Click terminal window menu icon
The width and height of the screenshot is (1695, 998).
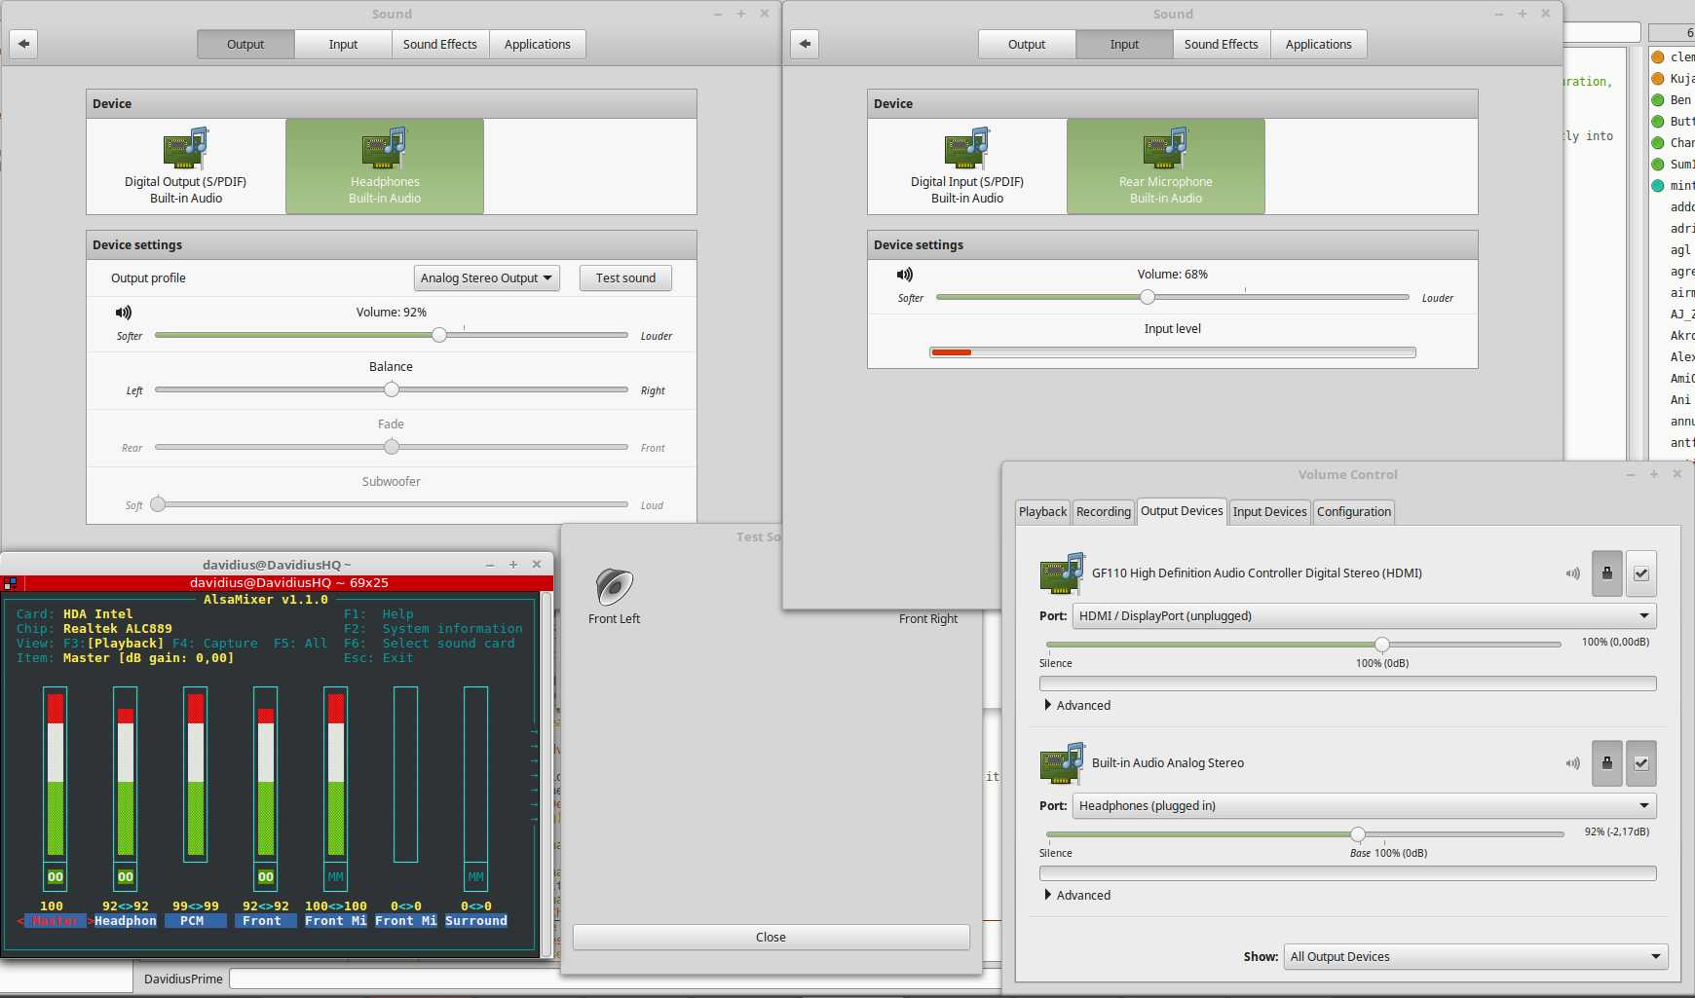click(x=11, y=583)
